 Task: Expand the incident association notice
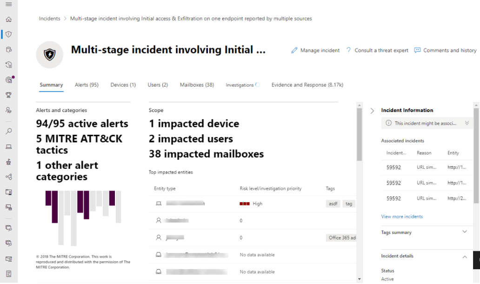467,123
